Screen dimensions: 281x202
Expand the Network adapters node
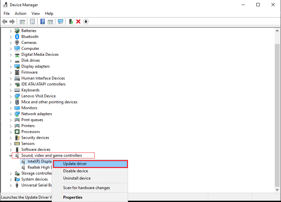(x=11, y=114)
